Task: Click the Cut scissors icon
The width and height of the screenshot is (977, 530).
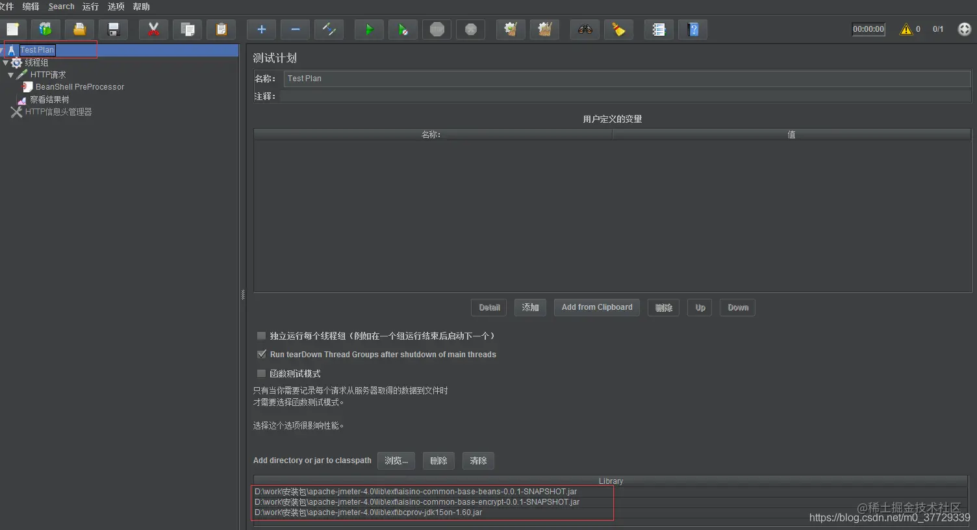Action: [x=153, y=29]
